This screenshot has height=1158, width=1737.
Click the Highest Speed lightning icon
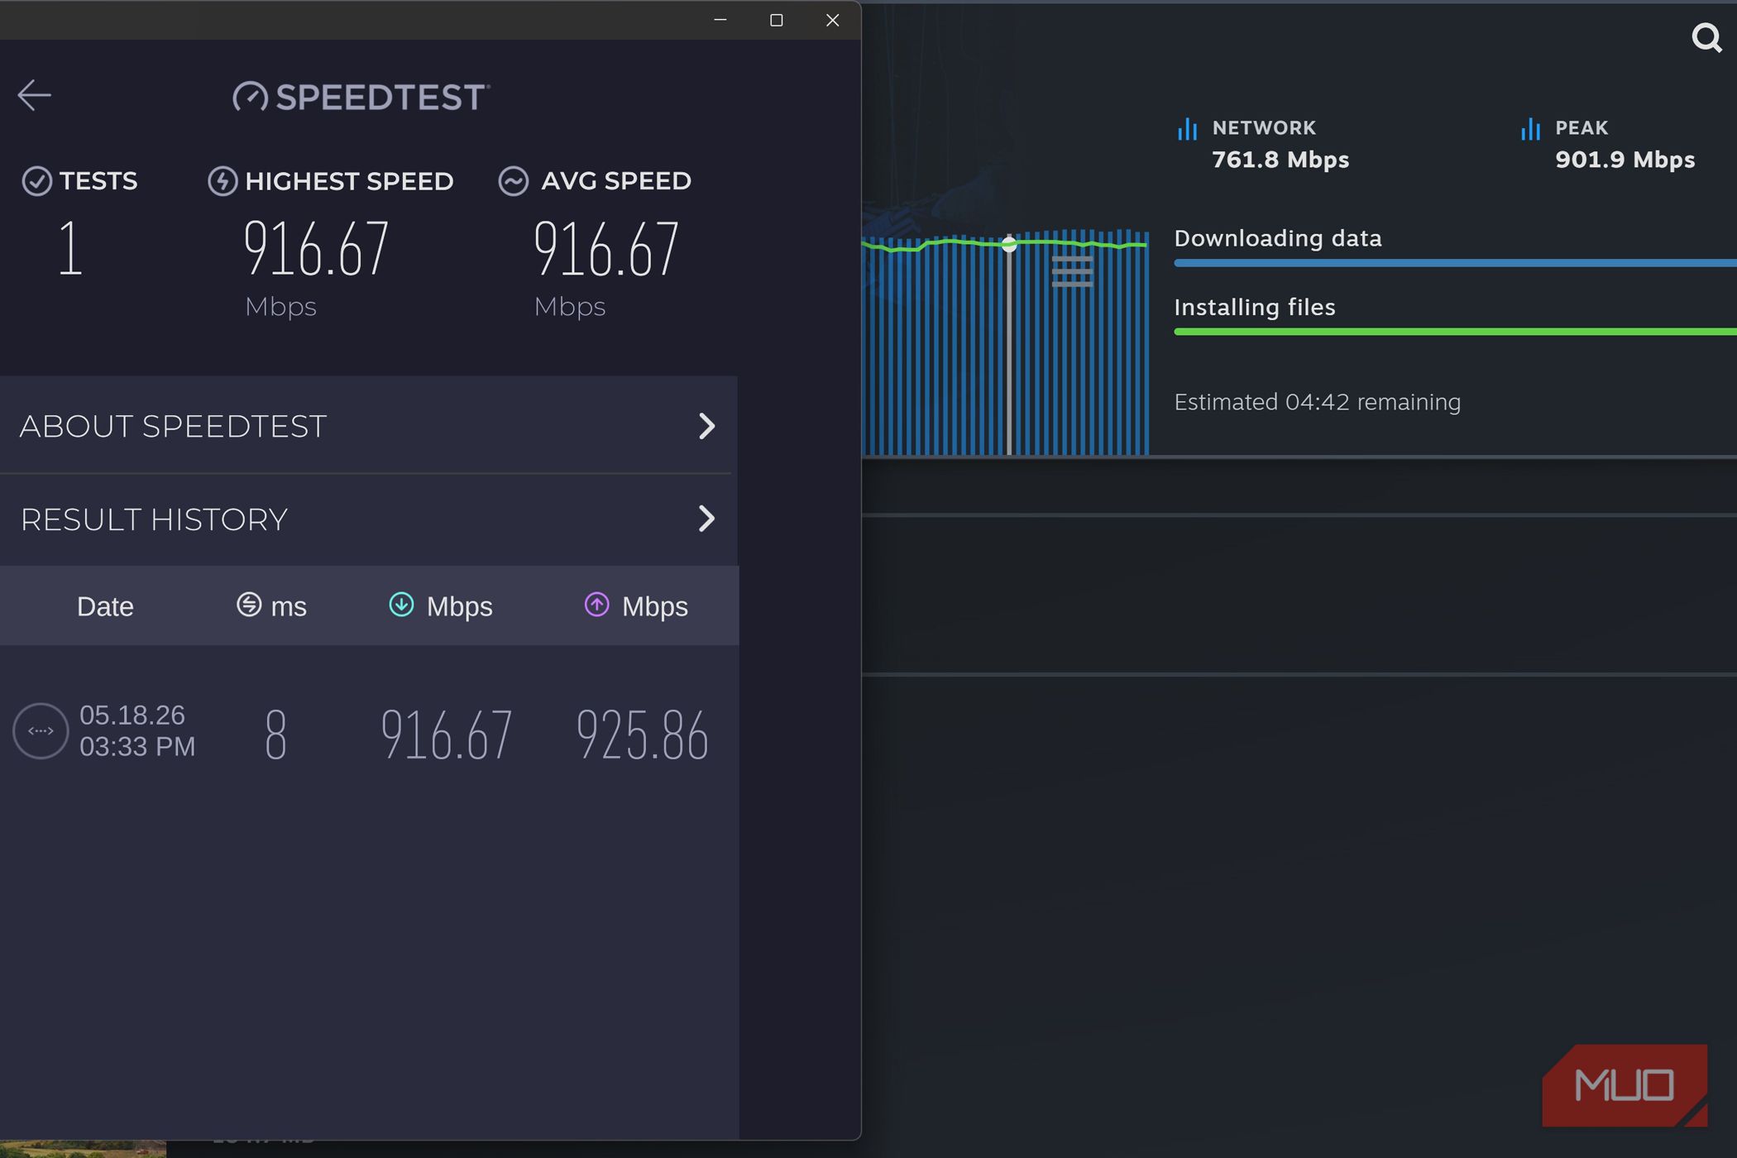pos(223,181)
